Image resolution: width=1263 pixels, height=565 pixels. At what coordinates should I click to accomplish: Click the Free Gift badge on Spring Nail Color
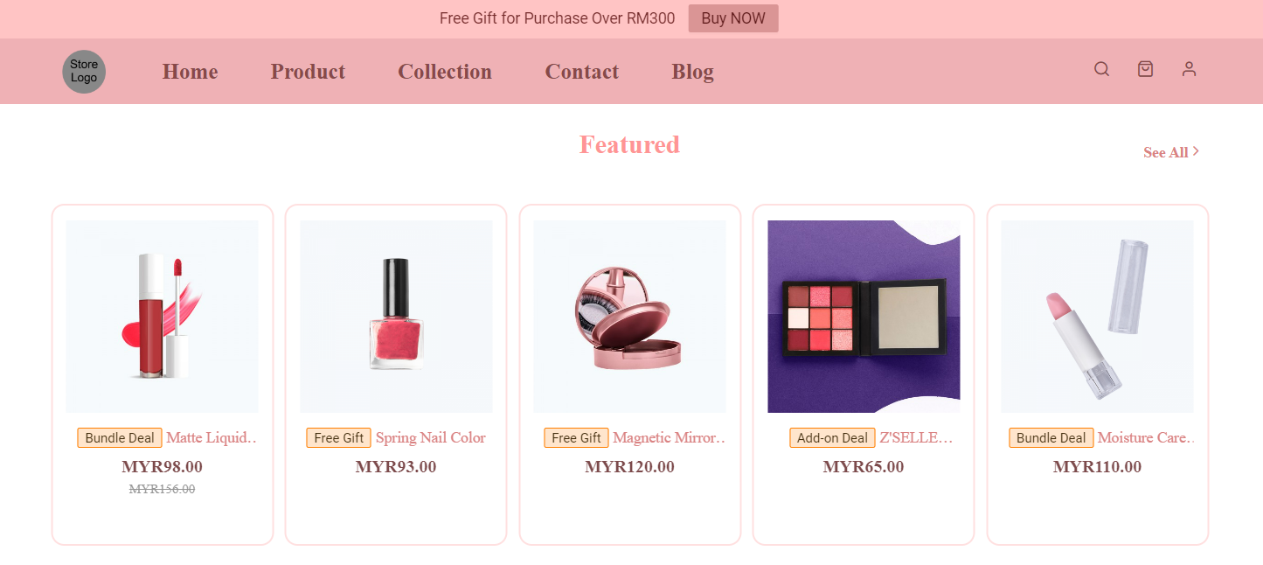(338, 437)
